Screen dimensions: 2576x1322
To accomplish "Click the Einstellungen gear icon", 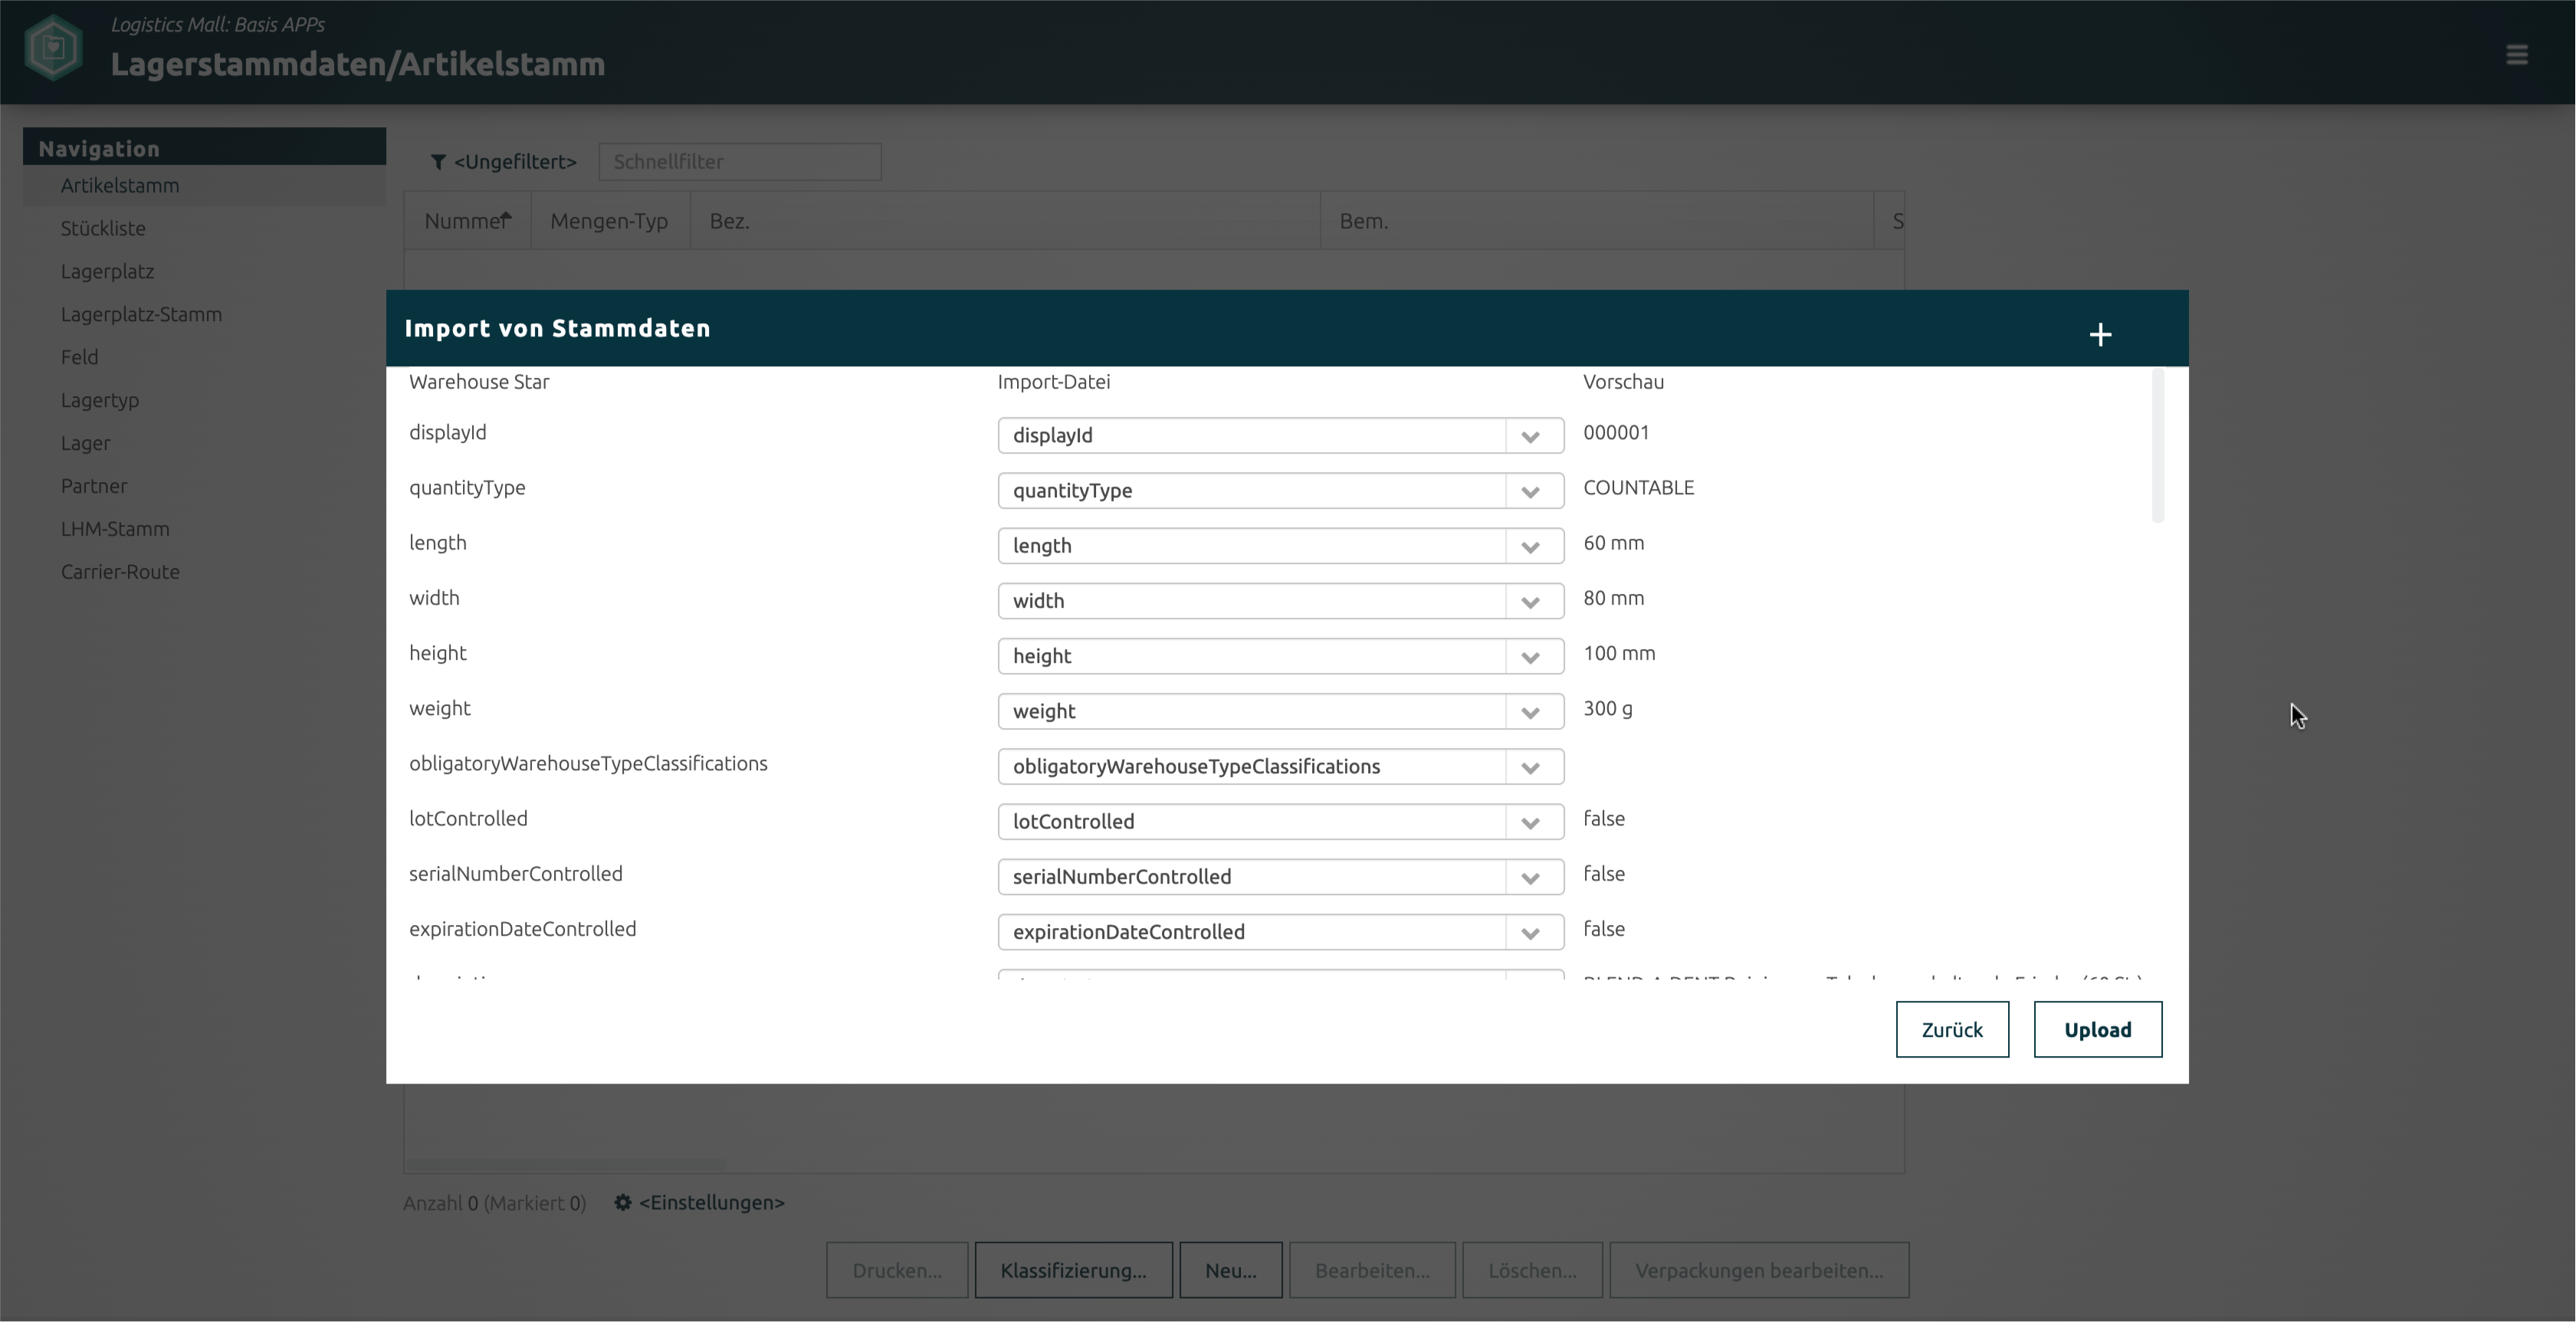I will pyautogui.click(x=622, y=1202).
